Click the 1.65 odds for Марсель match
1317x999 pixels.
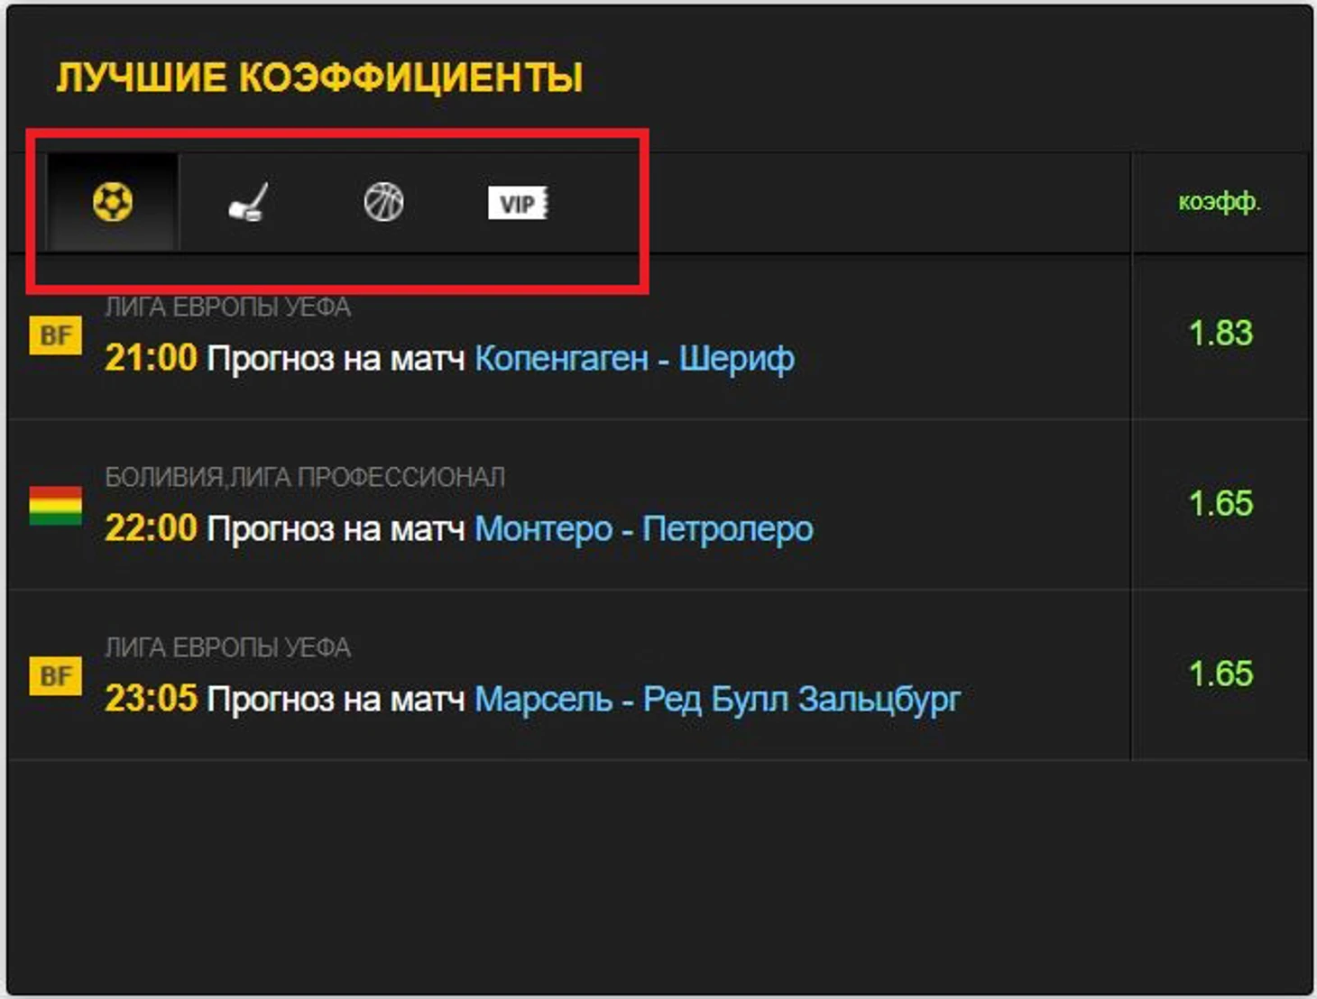tap(1220, 674)
